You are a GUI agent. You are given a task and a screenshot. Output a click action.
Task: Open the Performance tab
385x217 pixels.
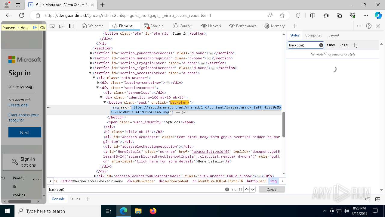(243, 26)
